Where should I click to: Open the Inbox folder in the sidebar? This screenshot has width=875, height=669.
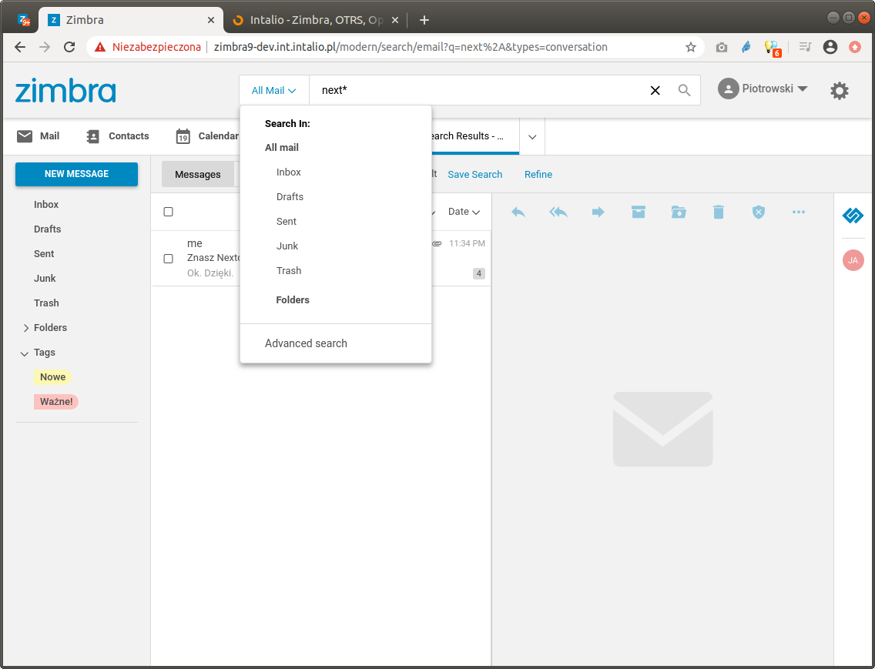coord(45,205)
